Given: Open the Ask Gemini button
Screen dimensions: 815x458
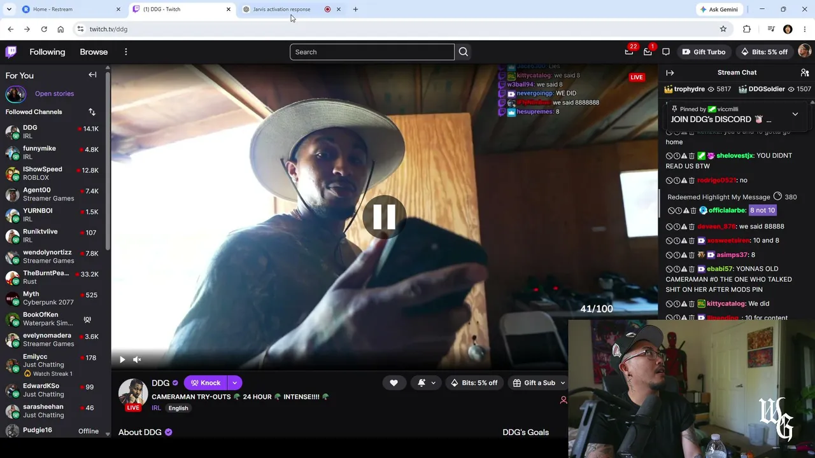Looking at the screenshot, I should point(719,10).
